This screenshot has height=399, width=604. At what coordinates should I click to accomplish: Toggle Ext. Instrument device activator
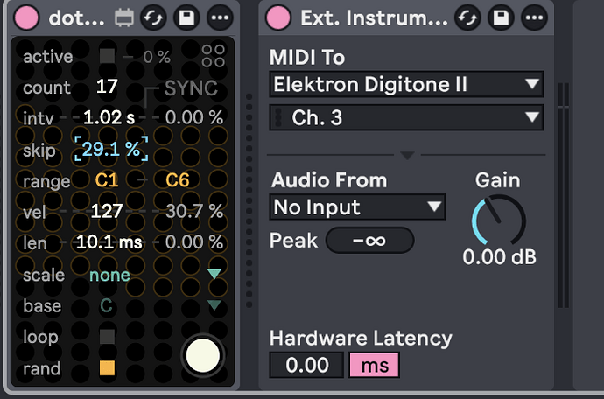tap(278, 17)
